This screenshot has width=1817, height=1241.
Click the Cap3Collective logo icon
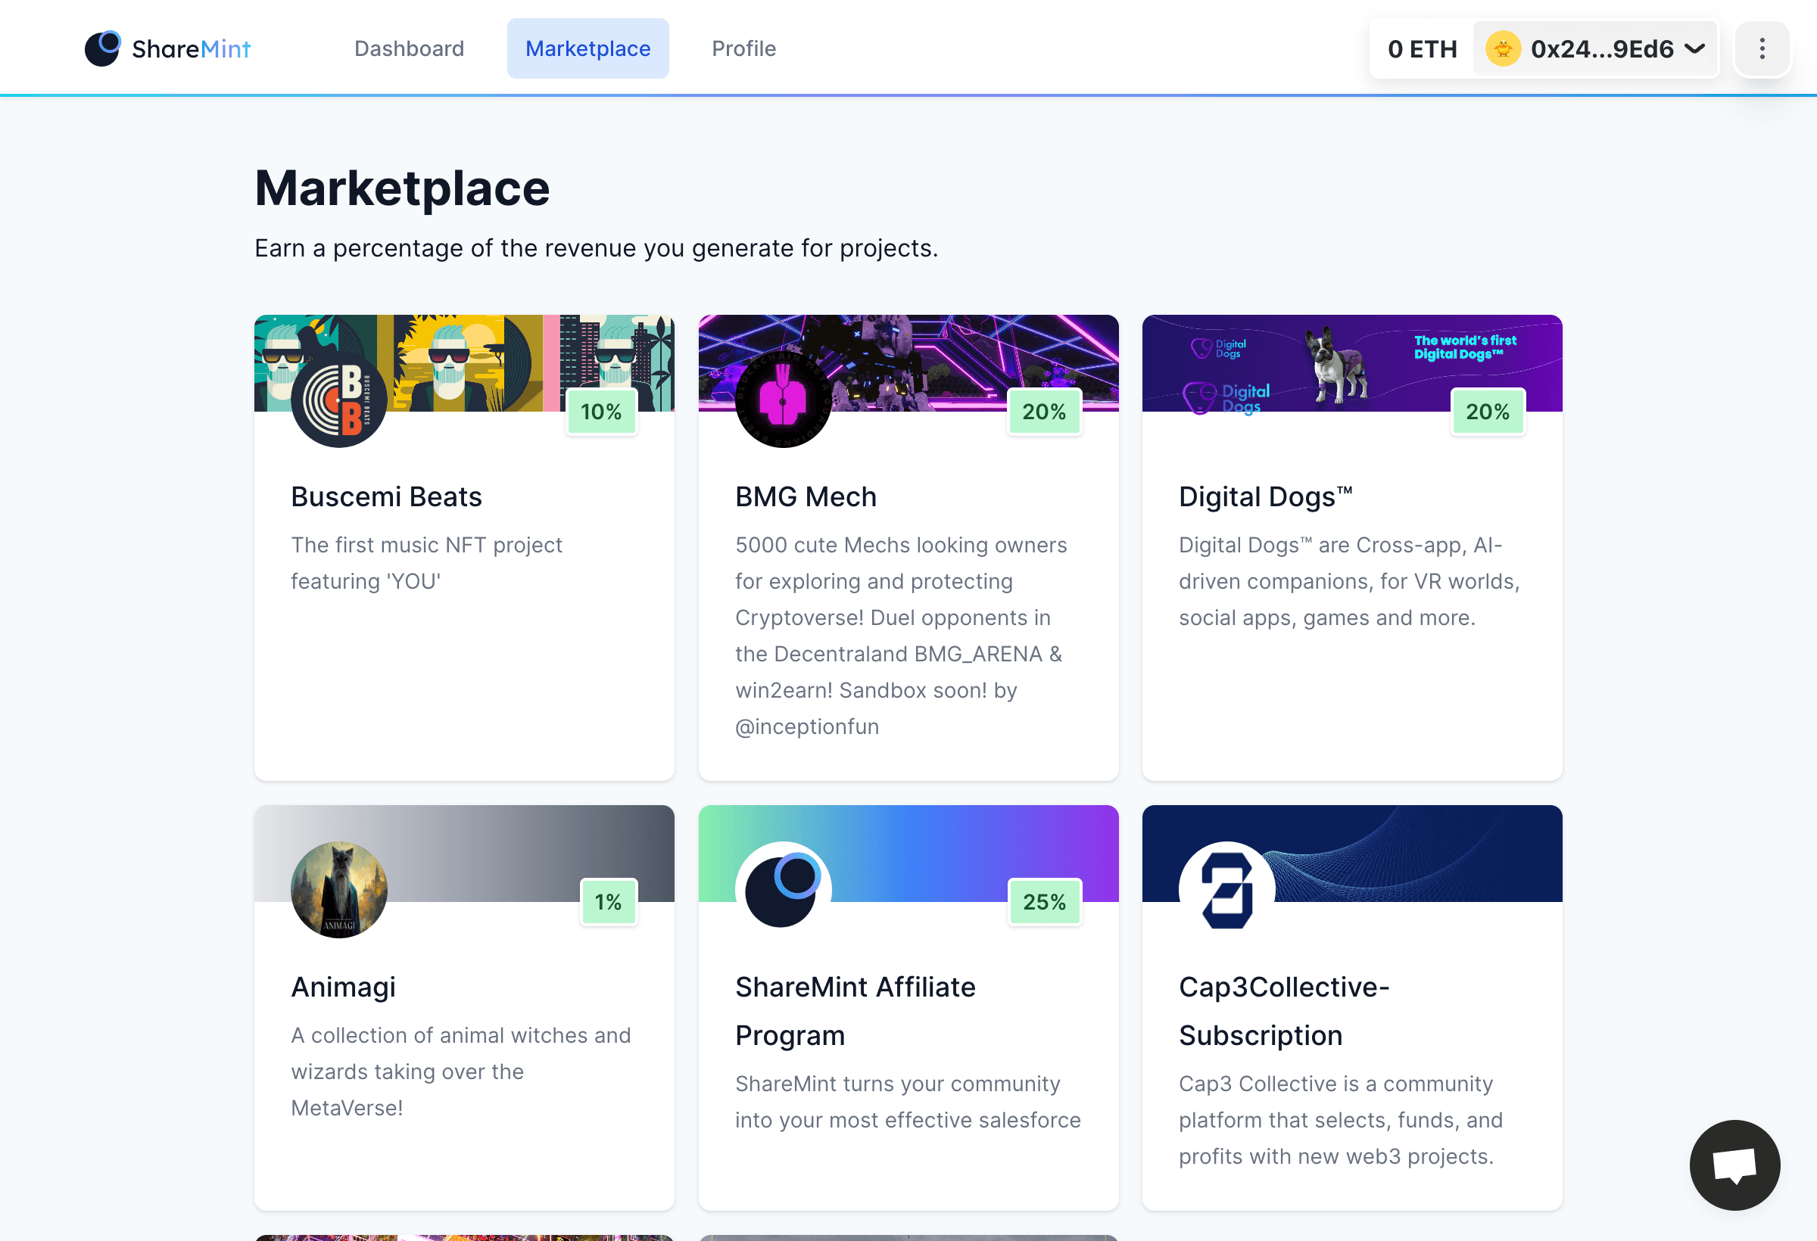[1226, 889]
